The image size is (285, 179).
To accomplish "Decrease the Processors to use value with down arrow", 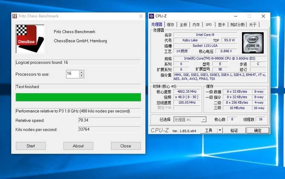I will [82, 76].
